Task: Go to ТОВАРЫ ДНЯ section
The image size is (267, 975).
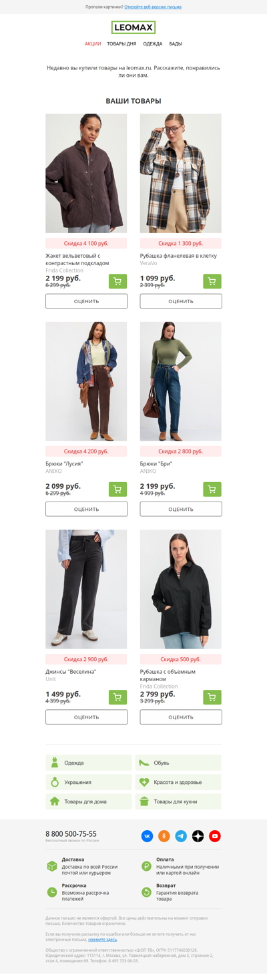Action: pyautogui.click(x=121, y=43)
